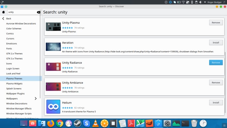Go back using the Back chevron
The image size is (227, 128).
pyautogui.click(x=3, y=18)
